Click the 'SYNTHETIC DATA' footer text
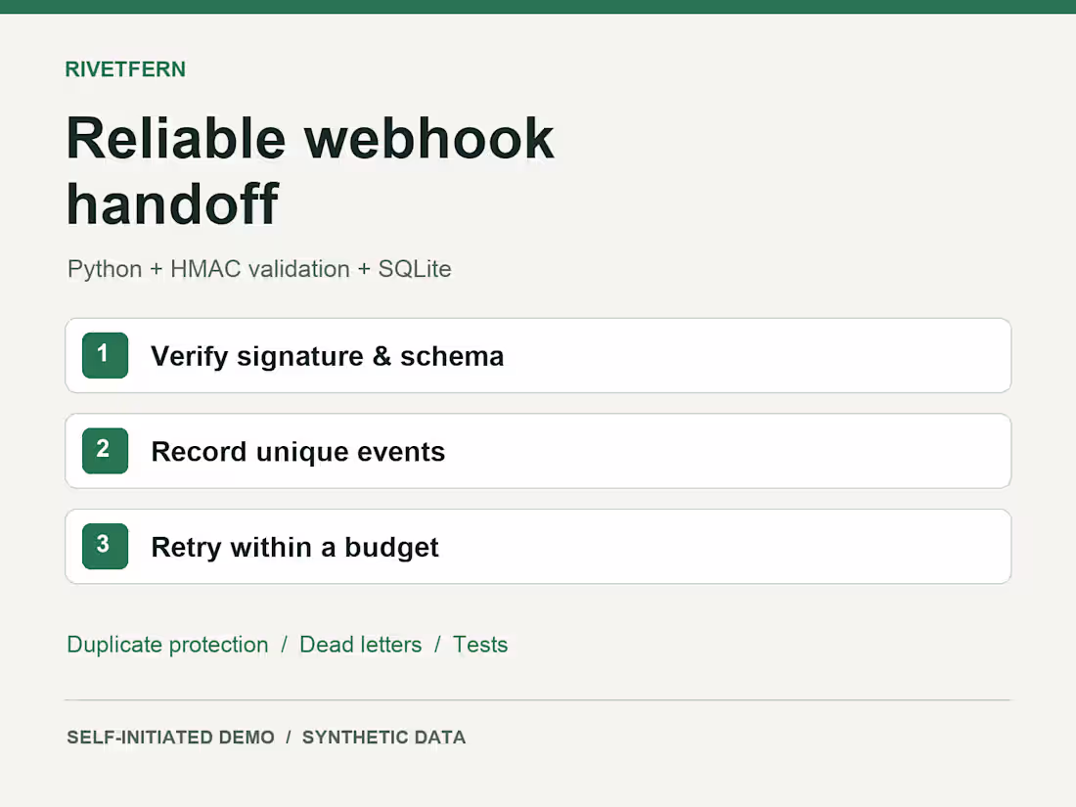This screenshot has width=1076, height=807. click(383, 737)
